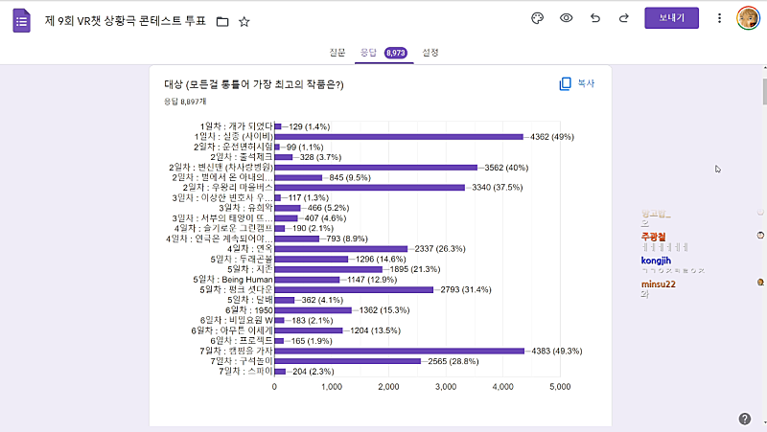Click the 1362 (15.3%) bar label
Image resolution: width=767 pixels, height=432 pixels.
[x=384, y=310]
